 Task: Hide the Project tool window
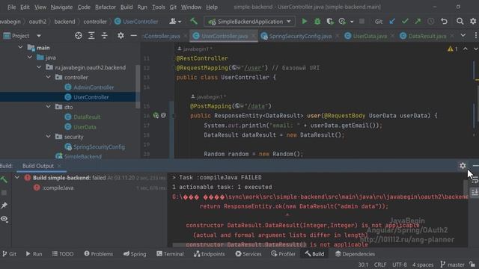click(x=133, y=36)
